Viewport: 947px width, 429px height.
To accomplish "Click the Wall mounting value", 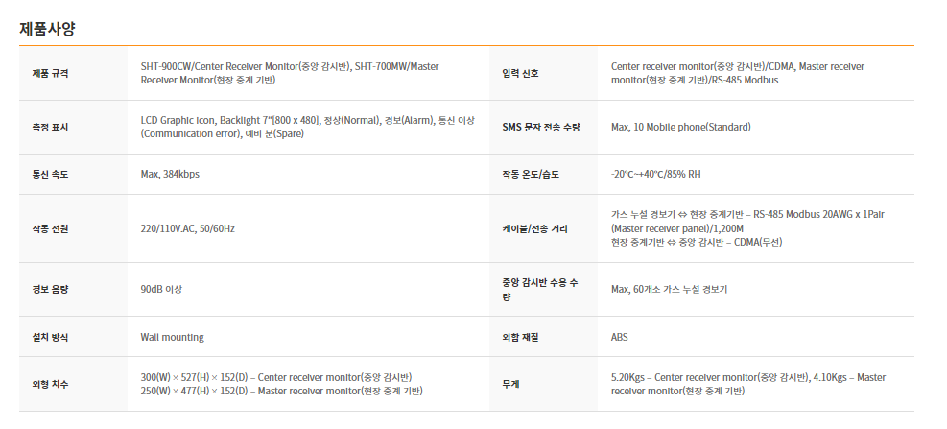I will (x=172, y=337).
